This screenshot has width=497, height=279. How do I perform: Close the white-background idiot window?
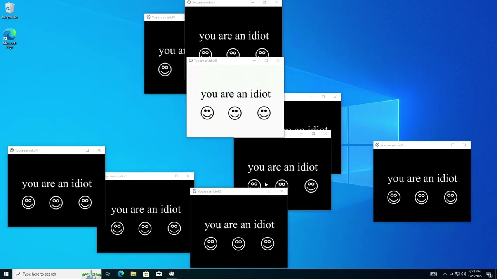[278, 60]
